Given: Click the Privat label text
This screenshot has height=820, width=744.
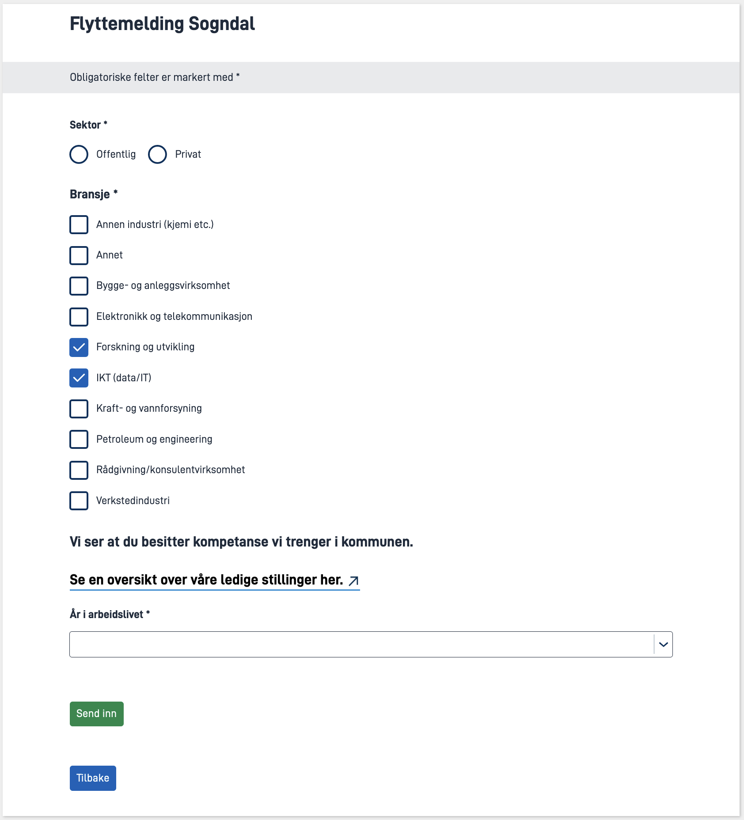Looking at the screenshot, I should point(188,155).
